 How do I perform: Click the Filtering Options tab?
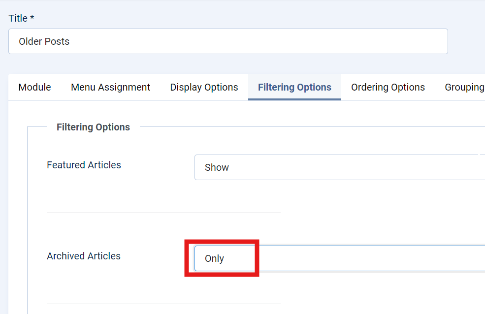point(294,88)
